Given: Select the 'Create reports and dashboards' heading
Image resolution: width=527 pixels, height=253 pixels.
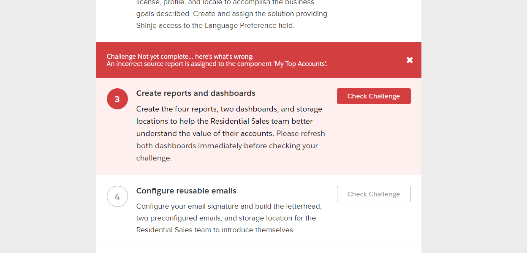Looking at the screenshot, I should [196, 93].
